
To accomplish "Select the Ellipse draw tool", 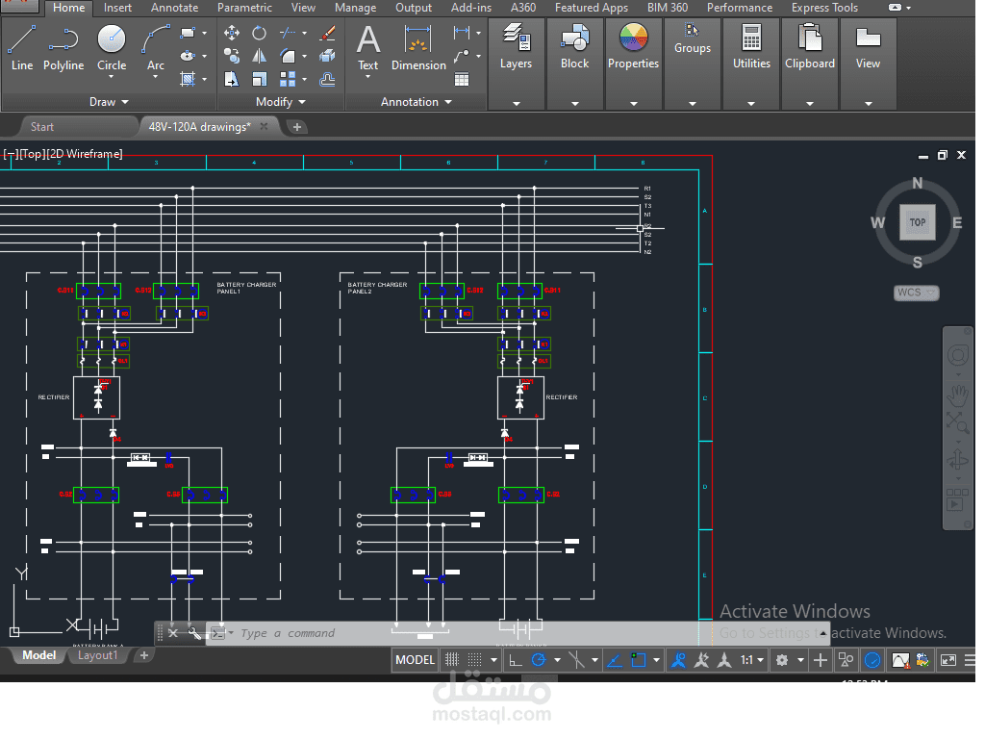I will (x=188, y=56).
